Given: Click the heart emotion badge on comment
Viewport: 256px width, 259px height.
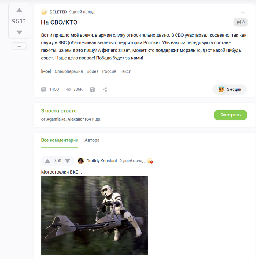Looking at the screenshot, I should pyautogui.click(x=150, y=161).
